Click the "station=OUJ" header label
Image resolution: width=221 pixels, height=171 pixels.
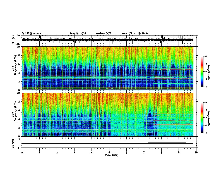click(103, 34)
